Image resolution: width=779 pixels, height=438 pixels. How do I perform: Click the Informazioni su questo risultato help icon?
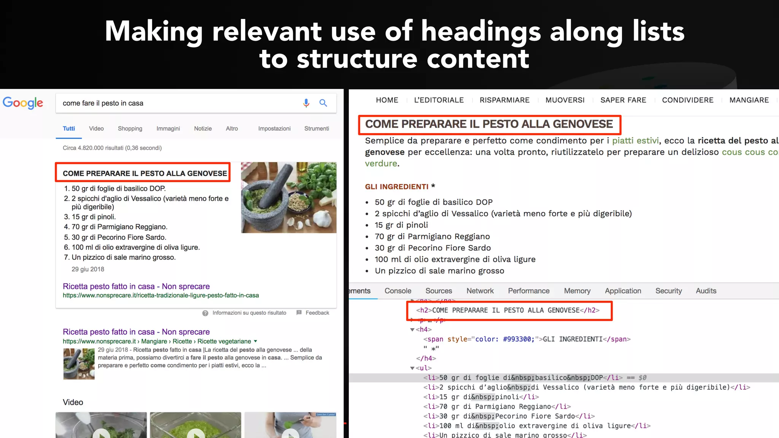(x=205, y=313)
